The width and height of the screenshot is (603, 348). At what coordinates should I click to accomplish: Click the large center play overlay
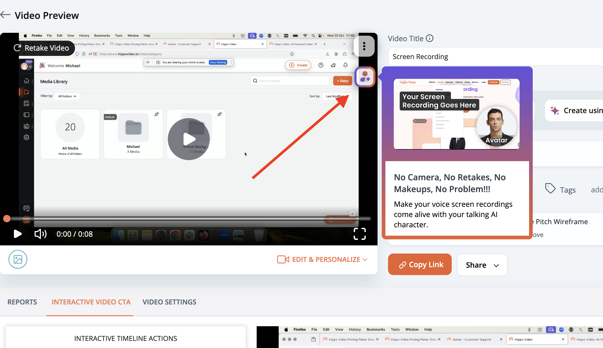[189, 139]
